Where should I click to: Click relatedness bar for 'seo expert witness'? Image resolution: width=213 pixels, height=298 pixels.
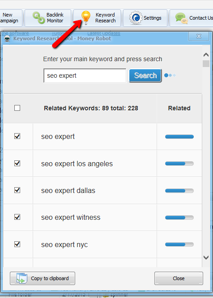coord(179,218)
